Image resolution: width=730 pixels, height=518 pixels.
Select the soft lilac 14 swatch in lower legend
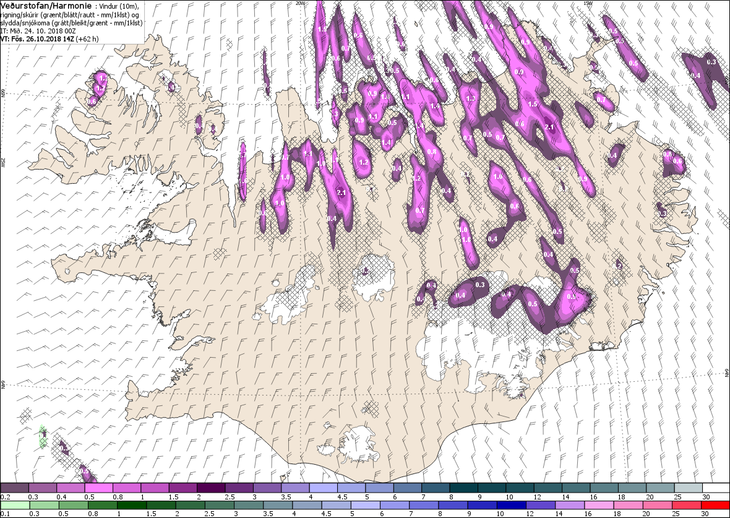point(570,506)
